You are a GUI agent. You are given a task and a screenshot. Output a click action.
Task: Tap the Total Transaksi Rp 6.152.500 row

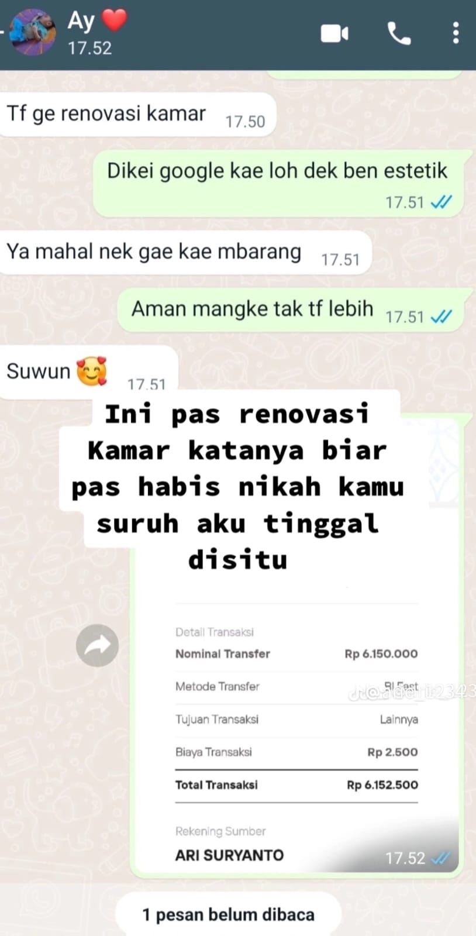point(296,785)
